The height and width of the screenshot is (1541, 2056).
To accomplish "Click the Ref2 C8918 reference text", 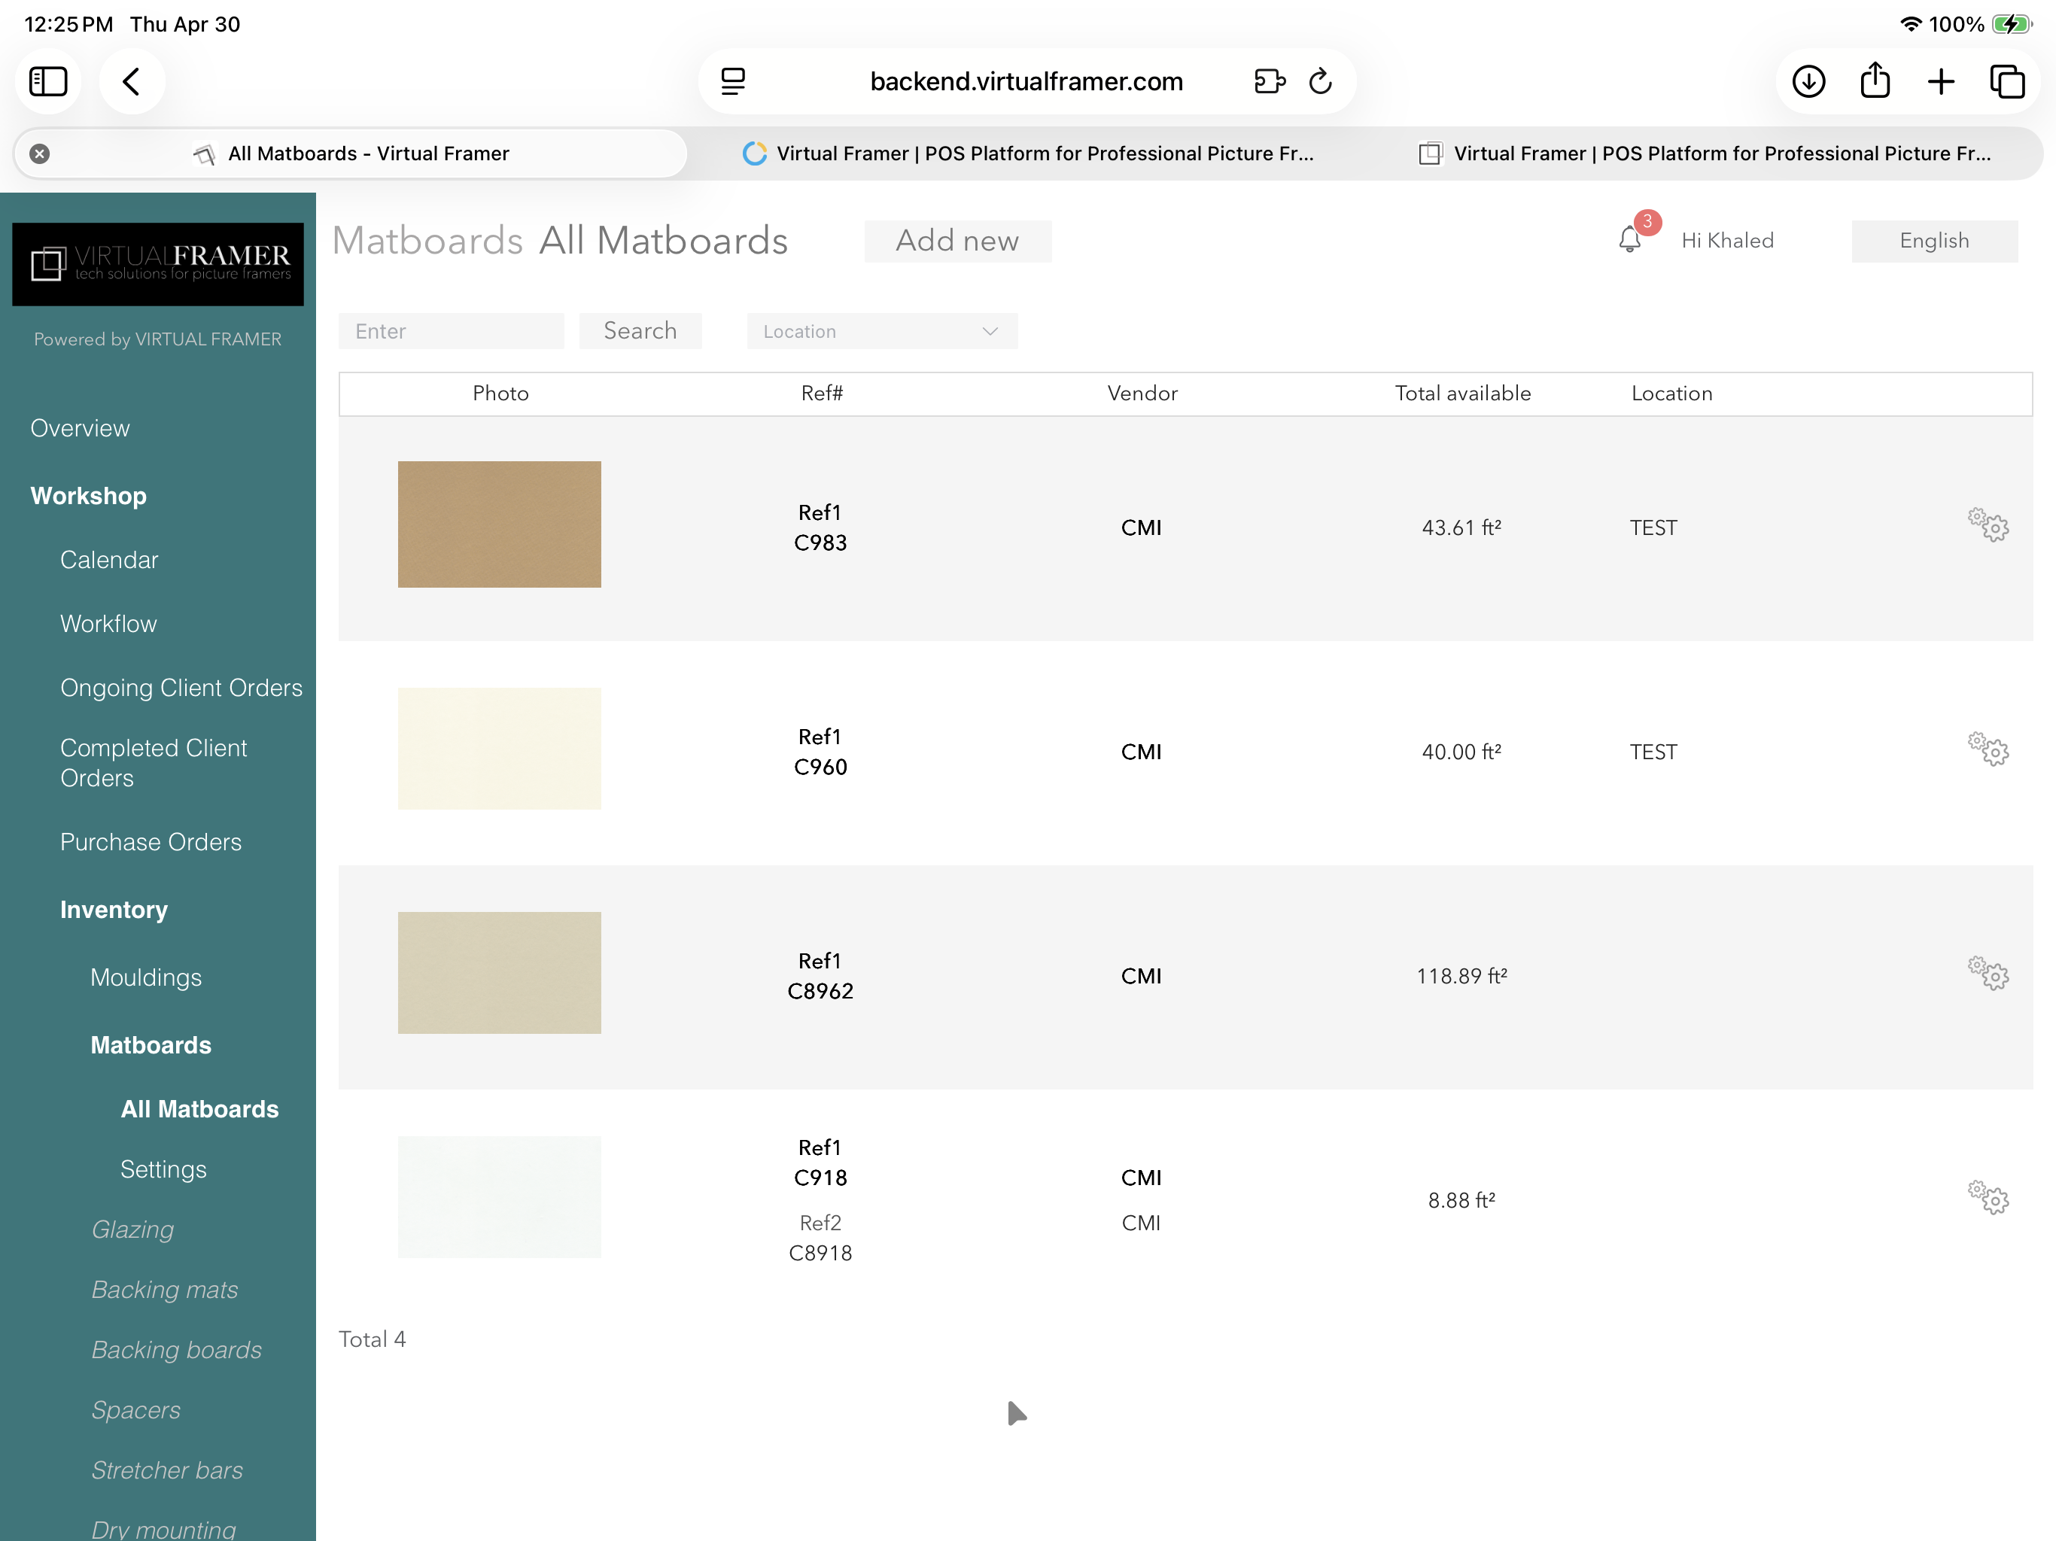I will point(820,1238).
